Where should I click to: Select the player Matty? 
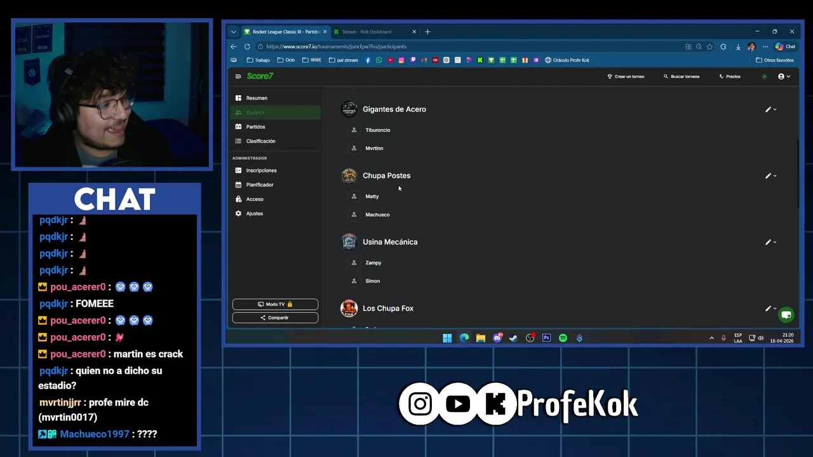coord(372,196)
